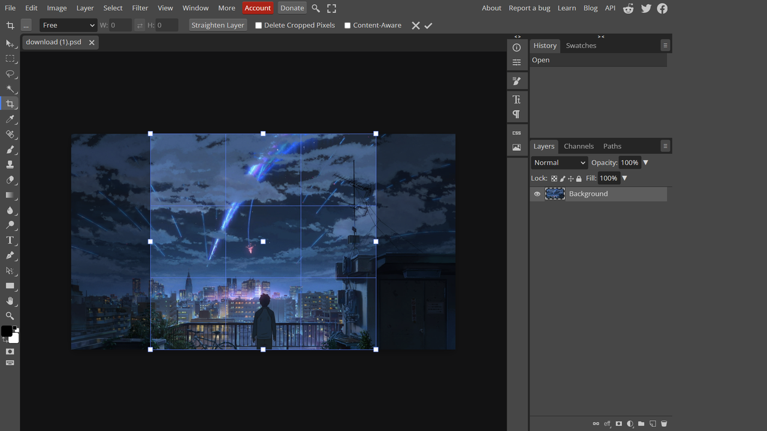Select the Eyedropper tool
767x431 pixels.
click(x=10, y=120)
